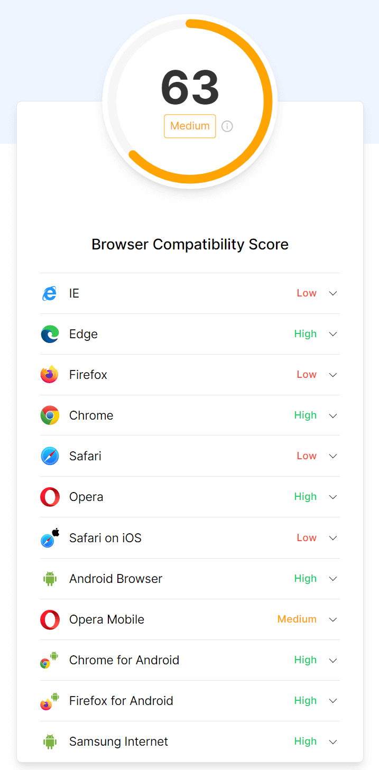Open the info tooltip beside Medium badge

[x=227, y=126]
